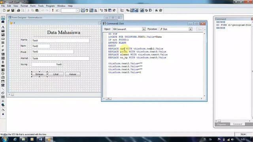
Task: Select the Edit Box control tool
Action: click(3, 35)
